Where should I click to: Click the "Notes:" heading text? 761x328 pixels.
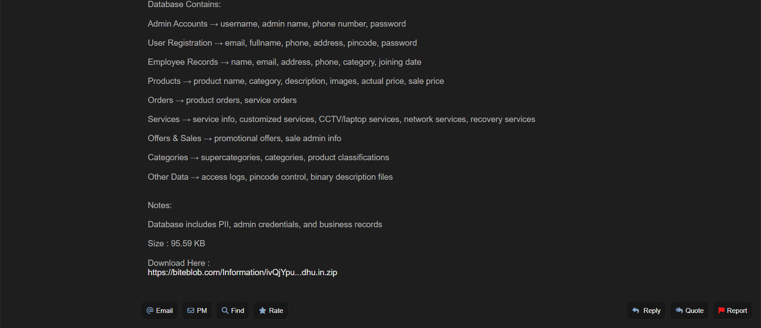pyautogui.click(x=160, y=205)
